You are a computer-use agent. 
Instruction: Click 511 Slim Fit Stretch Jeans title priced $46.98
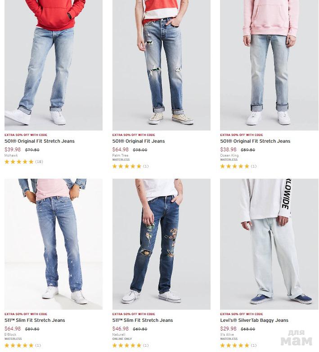[143, 320]
